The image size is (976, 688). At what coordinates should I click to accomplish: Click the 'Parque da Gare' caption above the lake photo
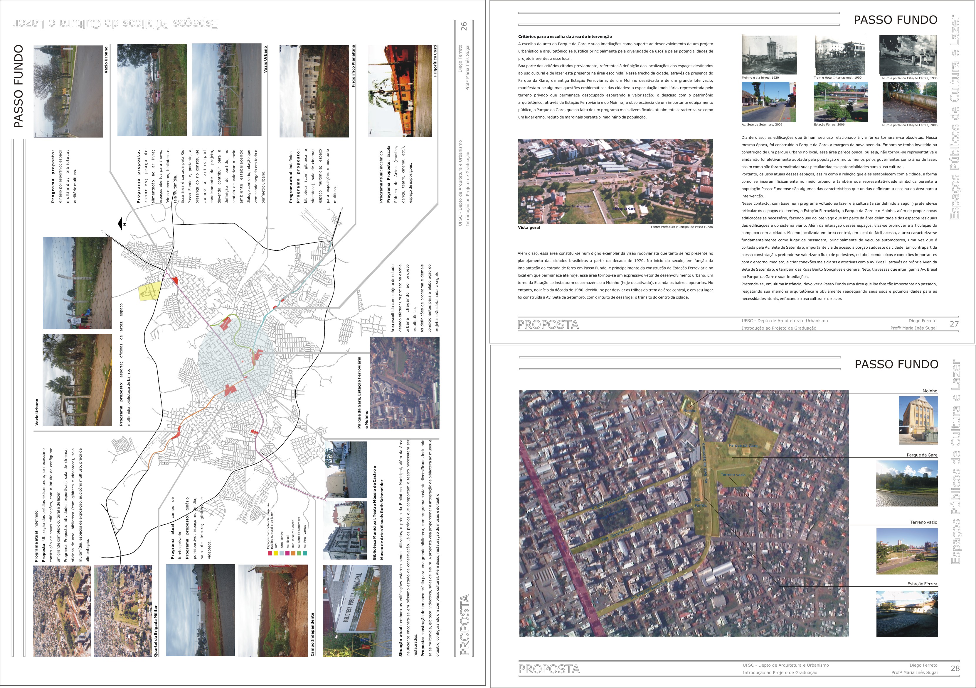922,455
